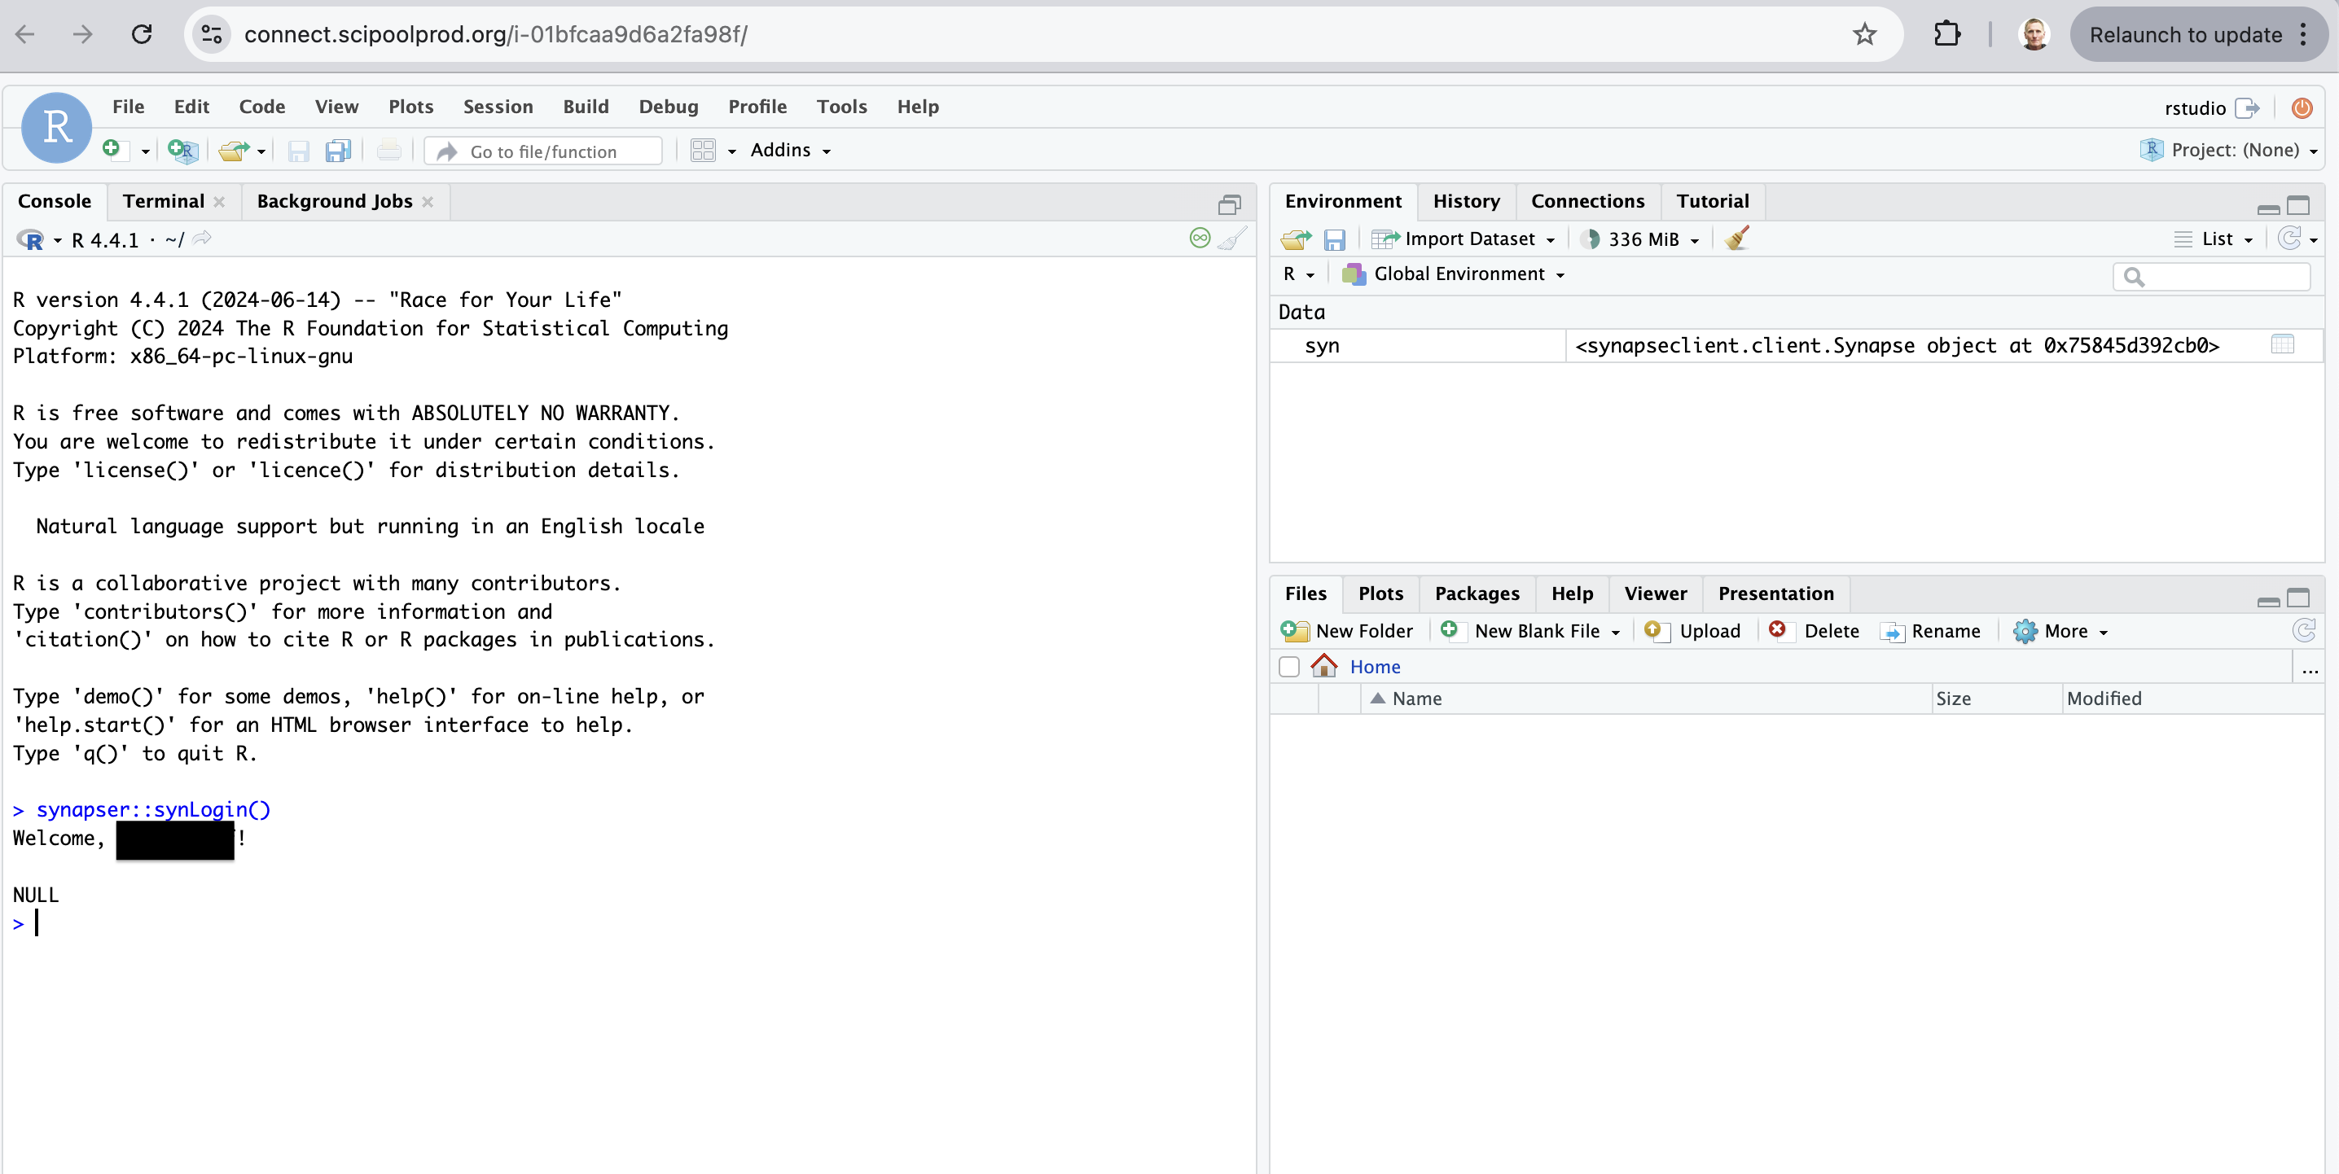2339x1174 pixels.
Task: Click the Open File folder icon
Action: point(234,151)
